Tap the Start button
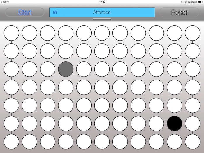204x153 pixels. 25,12
